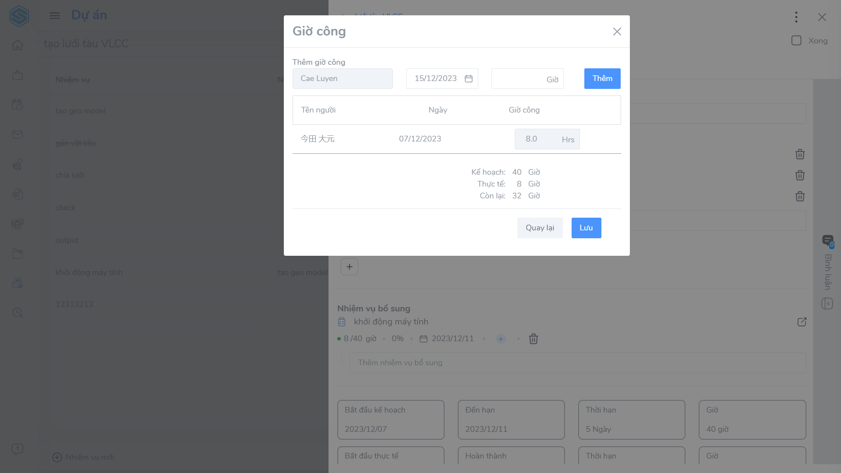
Task: Open the date picker calendar icon
Action: [x=469, y=78]
